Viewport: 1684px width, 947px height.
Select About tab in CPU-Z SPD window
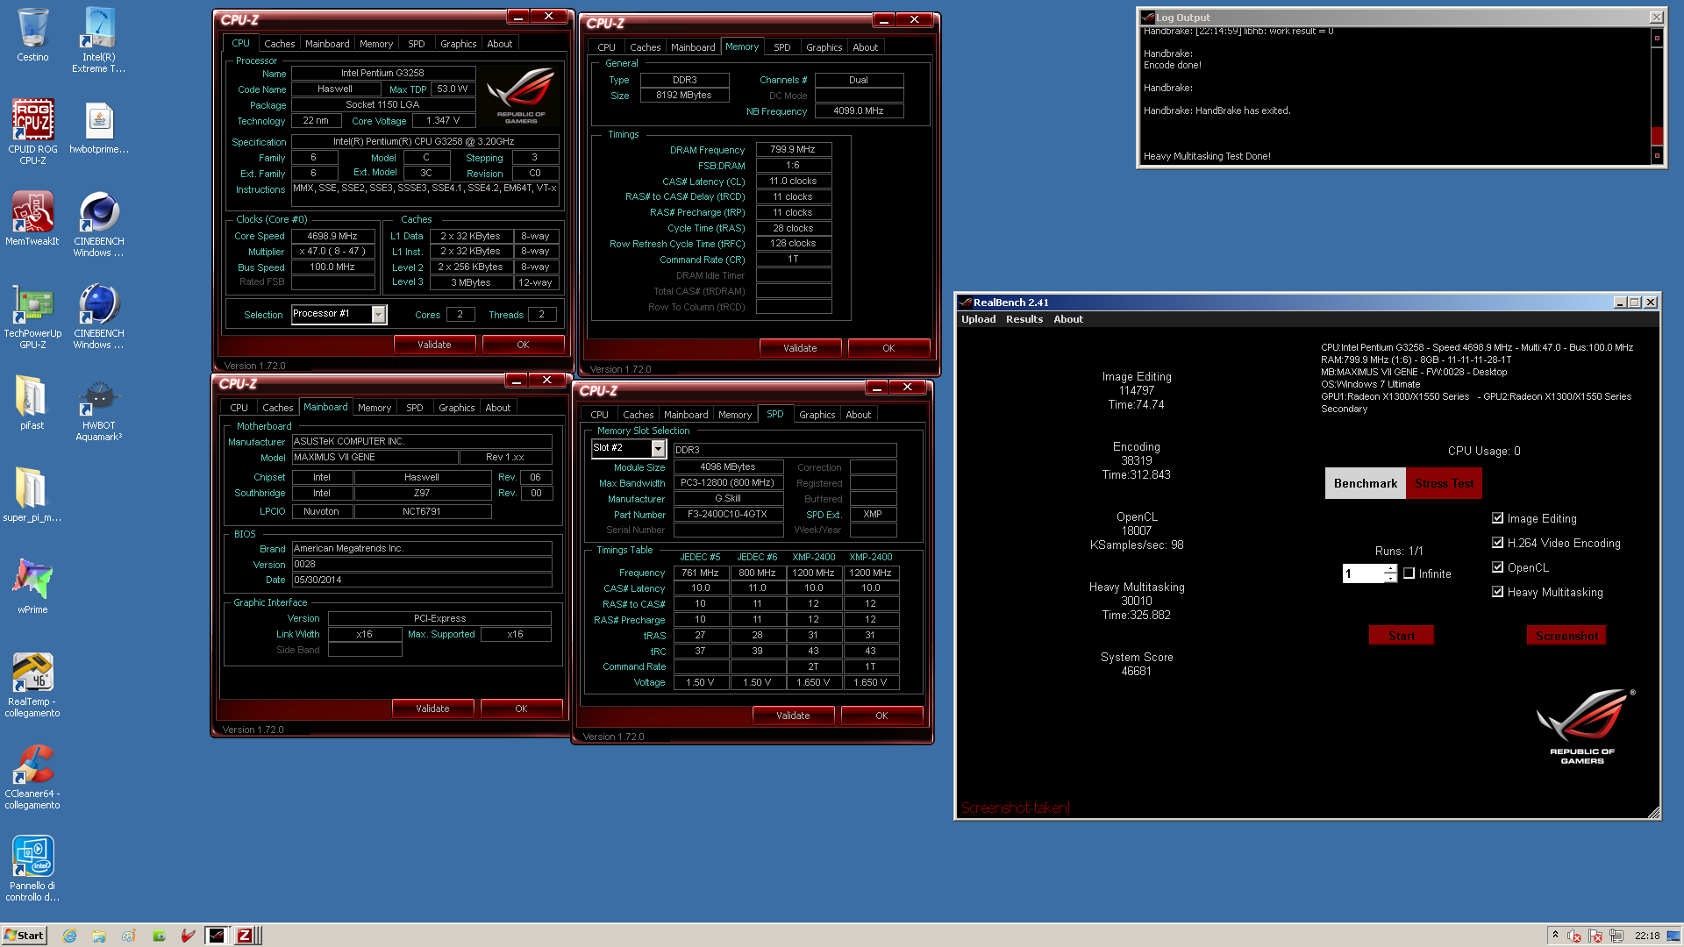(x=859, y=415)
